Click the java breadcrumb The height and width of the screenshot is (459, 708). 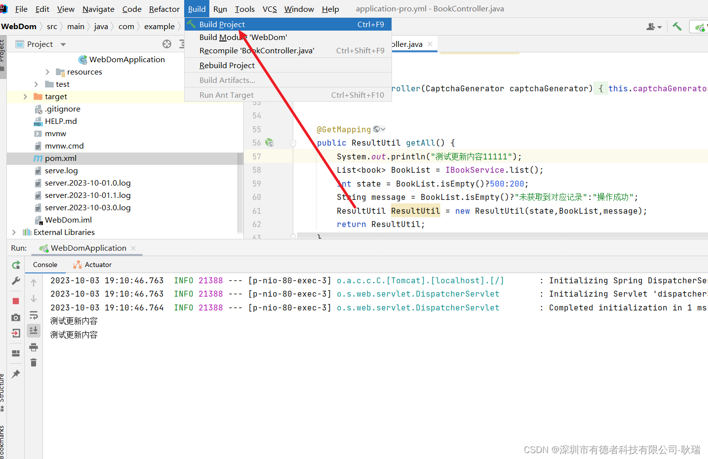click(101, 27)
